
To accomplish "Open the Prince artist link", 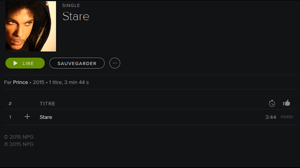I will [21, 82].
